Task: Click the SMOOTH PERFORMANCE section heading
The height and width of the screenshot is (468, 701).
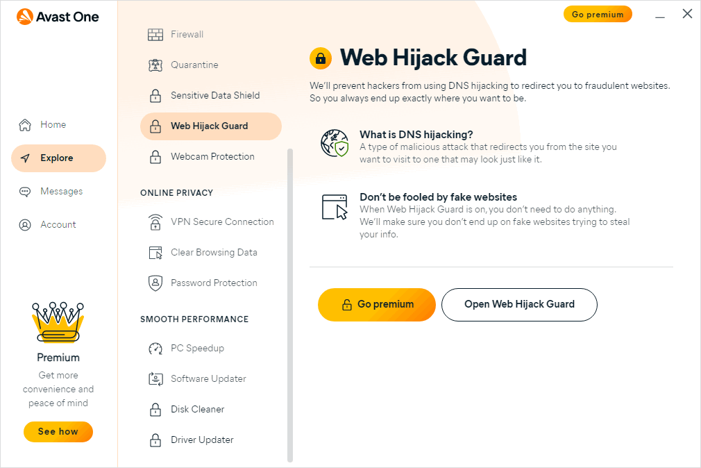Action: click(194, 319)
